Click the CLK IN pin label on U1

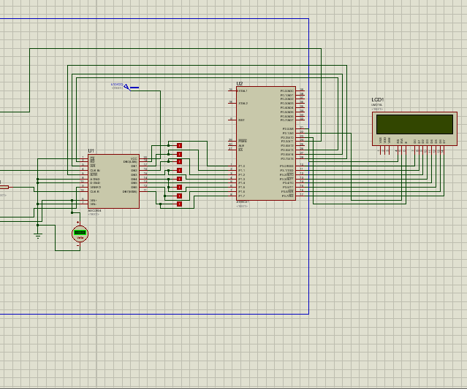tap(95, 170)
